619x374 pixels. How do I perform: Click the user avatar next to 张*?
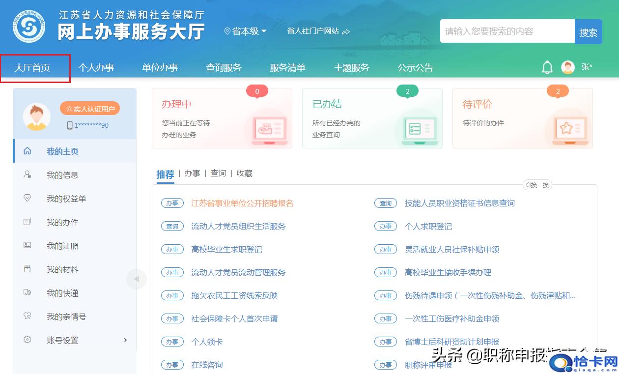click(x=568, y=67)
